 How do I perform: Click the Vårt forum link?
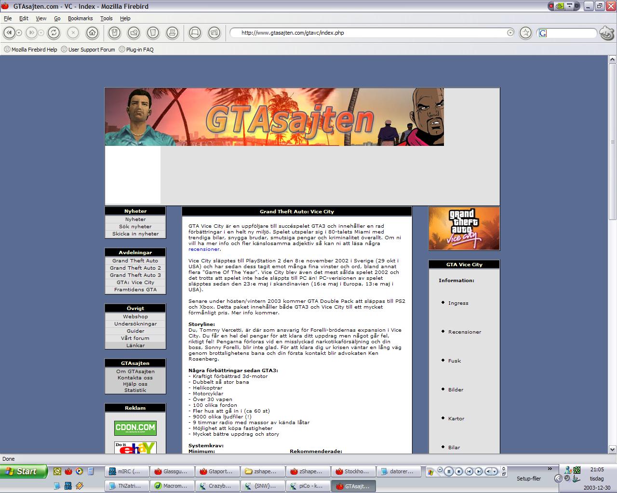tap(135, 338)
